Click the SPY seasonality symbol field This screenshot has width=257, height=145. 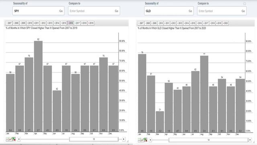pyautogui.click(x=39, y=11)
